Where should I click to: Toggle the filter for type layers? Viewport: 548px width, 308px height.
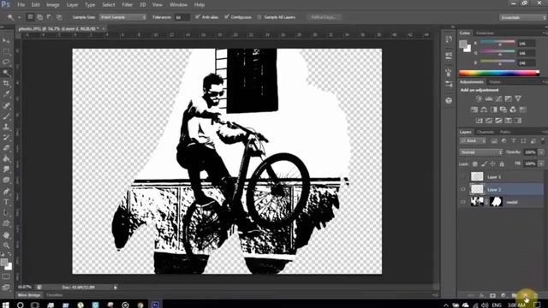pos(514,140)
